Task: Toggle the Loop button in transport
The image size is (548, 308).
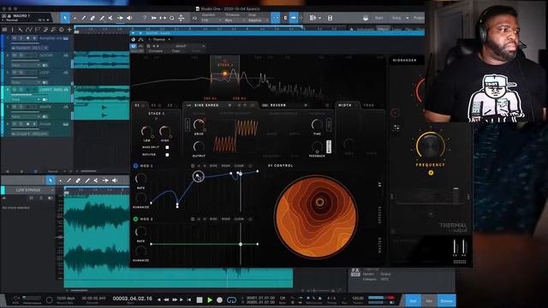Action: 231,299
